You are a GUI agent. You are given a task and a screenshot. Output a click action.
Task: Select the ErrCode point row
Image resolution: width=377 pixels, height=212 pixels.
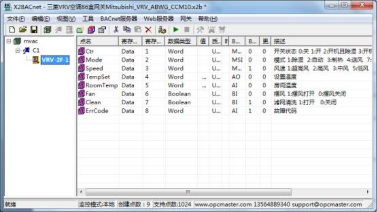[x=224, y=111]
